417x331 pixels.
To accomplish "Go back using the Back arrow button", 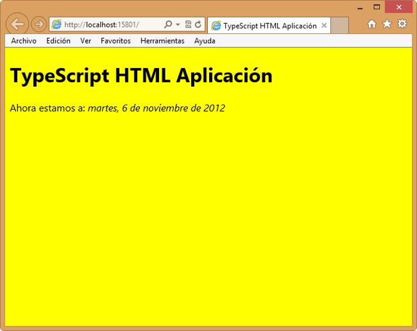I will click(x=17, y=24).
